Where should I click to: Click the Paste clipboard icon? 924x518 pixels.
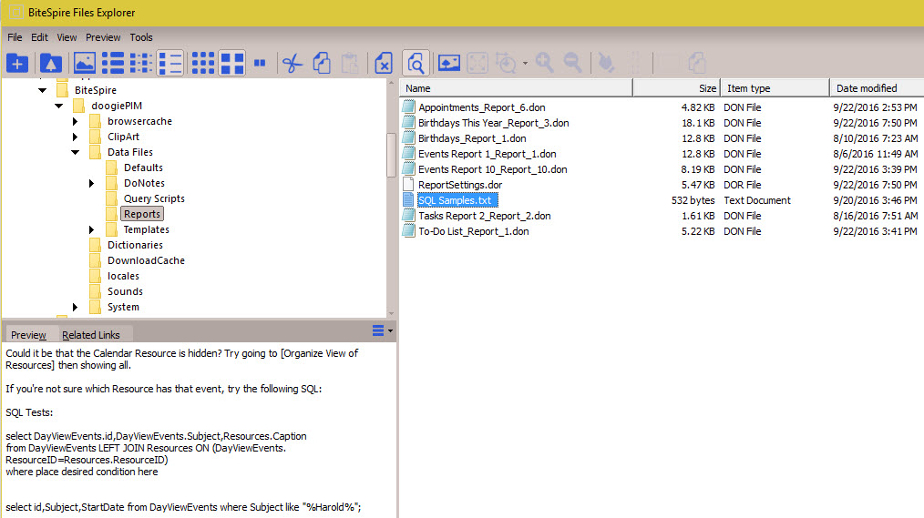pyautogui.click(x=350, y=63)
